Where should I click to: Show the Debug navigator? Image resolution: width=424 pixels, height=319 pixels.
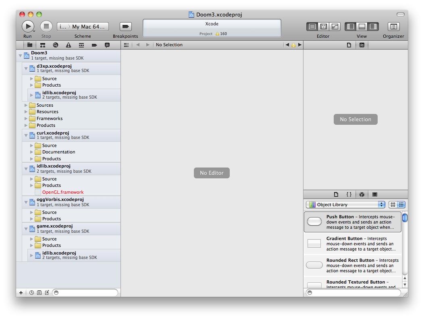tap(81, 45)
